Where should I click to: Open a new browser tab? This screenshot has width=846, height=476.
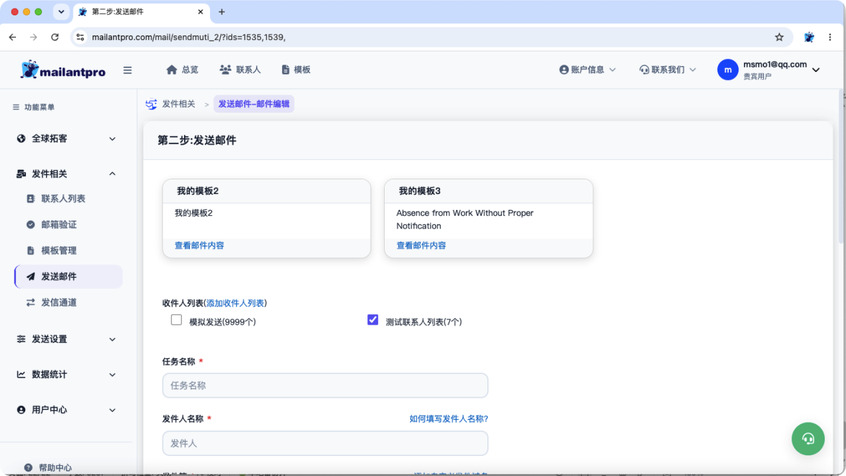point(222,12)
